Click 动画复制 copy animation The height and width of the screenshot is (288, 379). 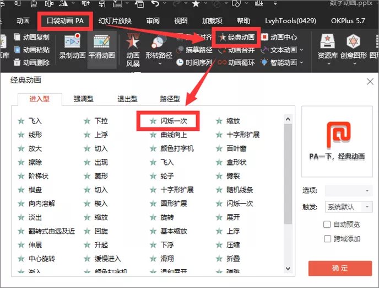coord(31,38)
